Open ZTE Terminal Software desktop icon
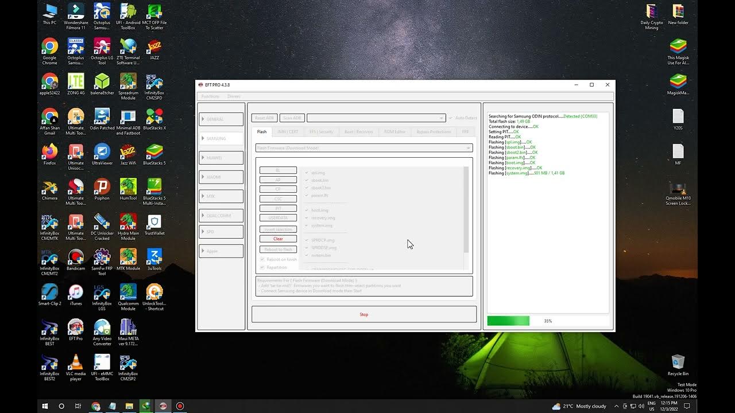The width and height of the screenshot is (735, 413). 128,50
